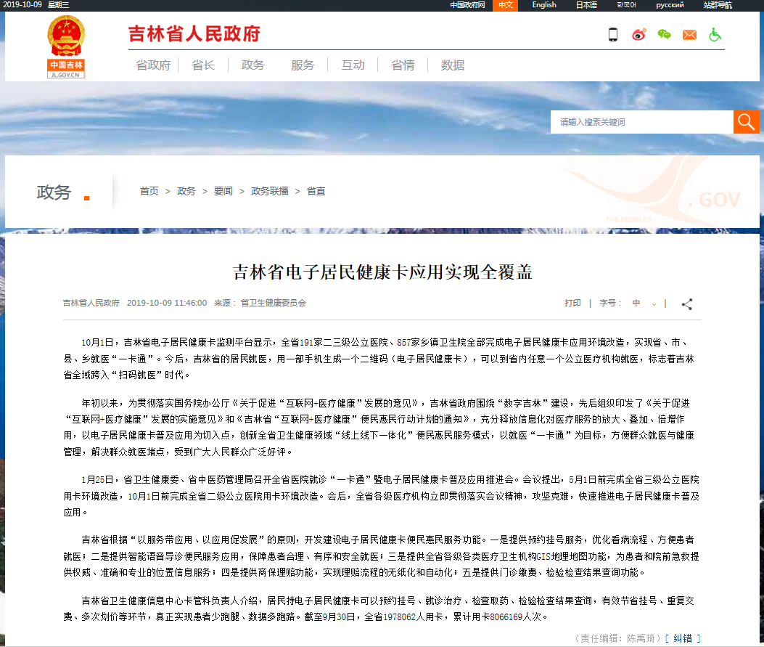Select the 数据 navigation menu item
Image resolution: width=764 pixels, height=647 pixels.
[x=453, y=65]
